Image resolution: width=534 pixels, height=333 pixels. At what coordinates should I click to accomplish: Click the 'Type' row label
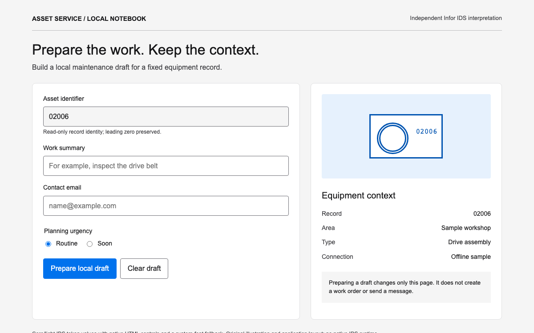[x=328, y=242]
